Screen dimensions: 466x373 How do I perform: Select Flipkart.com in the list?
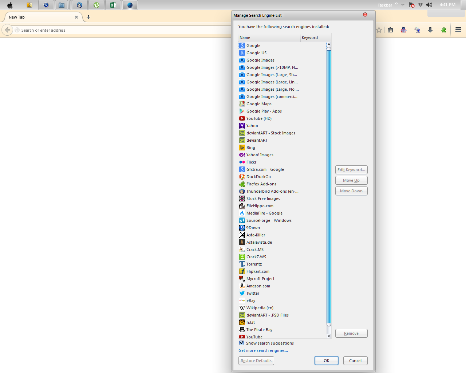pyautogui.click(x=283, y=271)
